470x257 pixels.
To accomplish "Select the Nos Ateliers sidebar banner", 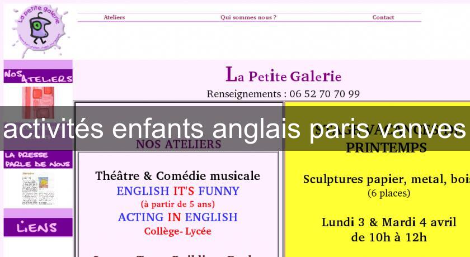I will 38,76.
